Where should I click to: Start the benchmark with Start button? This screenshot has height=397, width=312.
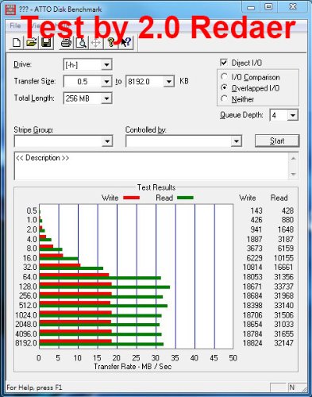[277, 141]
